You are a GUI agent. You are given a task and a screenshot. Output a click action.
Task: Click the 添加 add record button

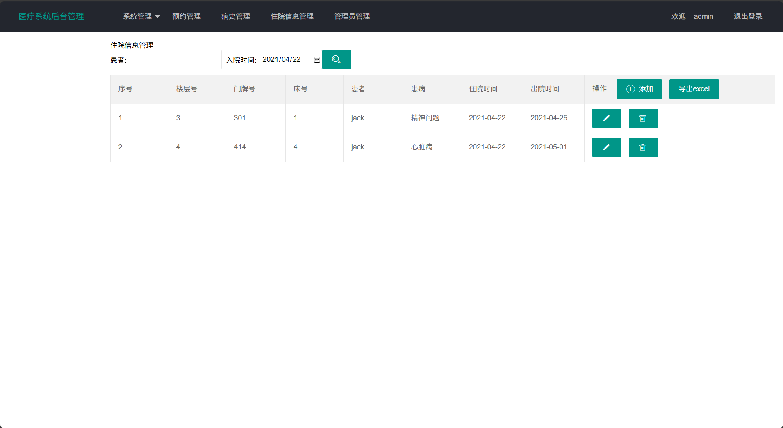pyautogui.click(x=639, y=89)
